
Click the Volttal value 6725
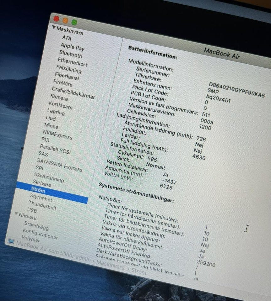pos(166,187)
